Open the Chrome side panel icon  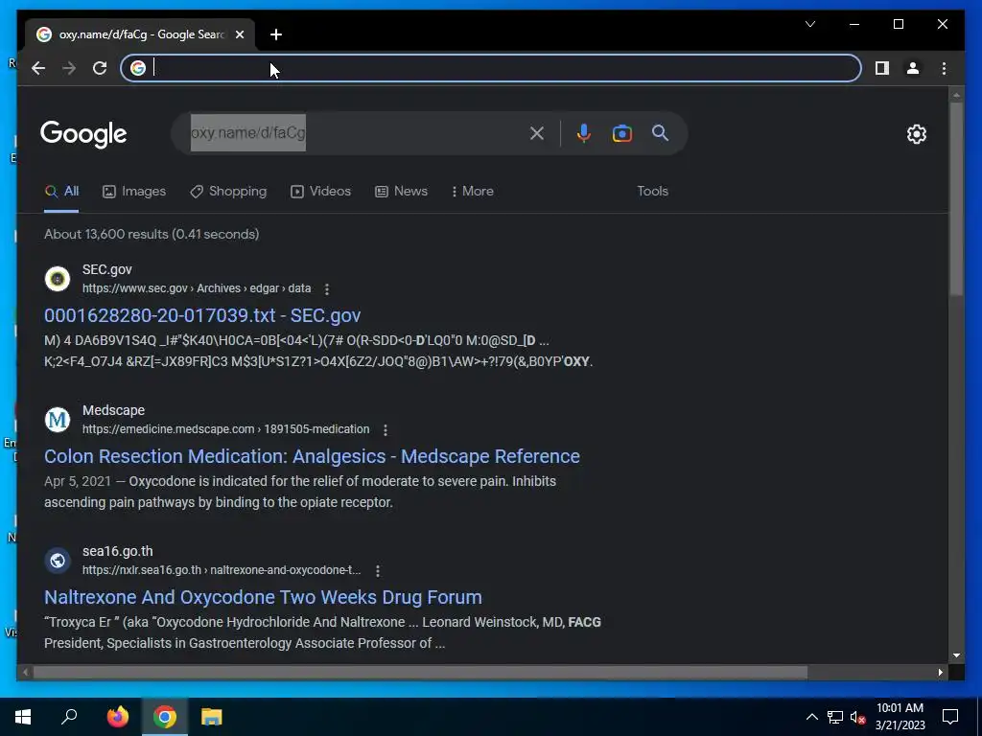[882, 68]
